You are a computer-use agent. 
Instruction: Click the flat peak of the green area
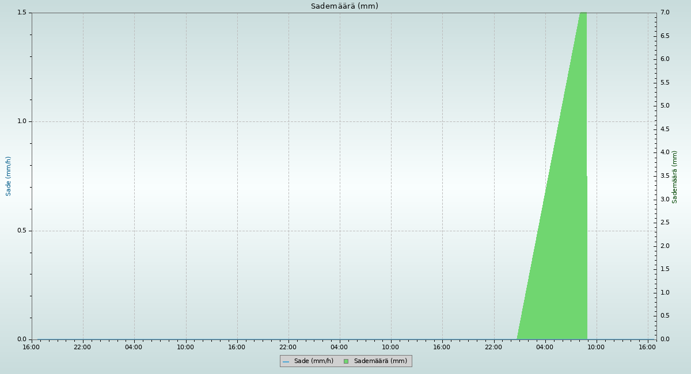click(x=583, y=14)
